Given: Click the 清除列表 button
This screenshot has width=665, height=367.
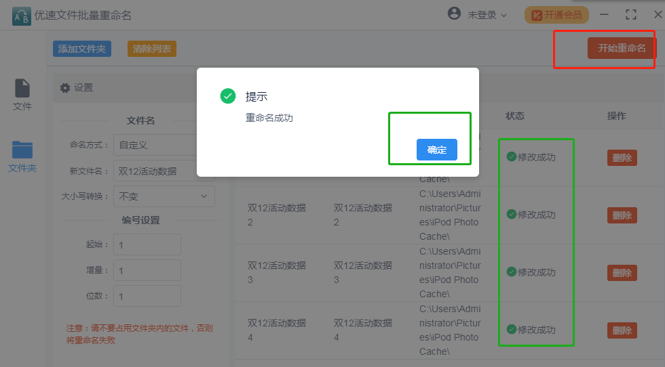Looking at the screenshot, I should [x=152, y=49].
